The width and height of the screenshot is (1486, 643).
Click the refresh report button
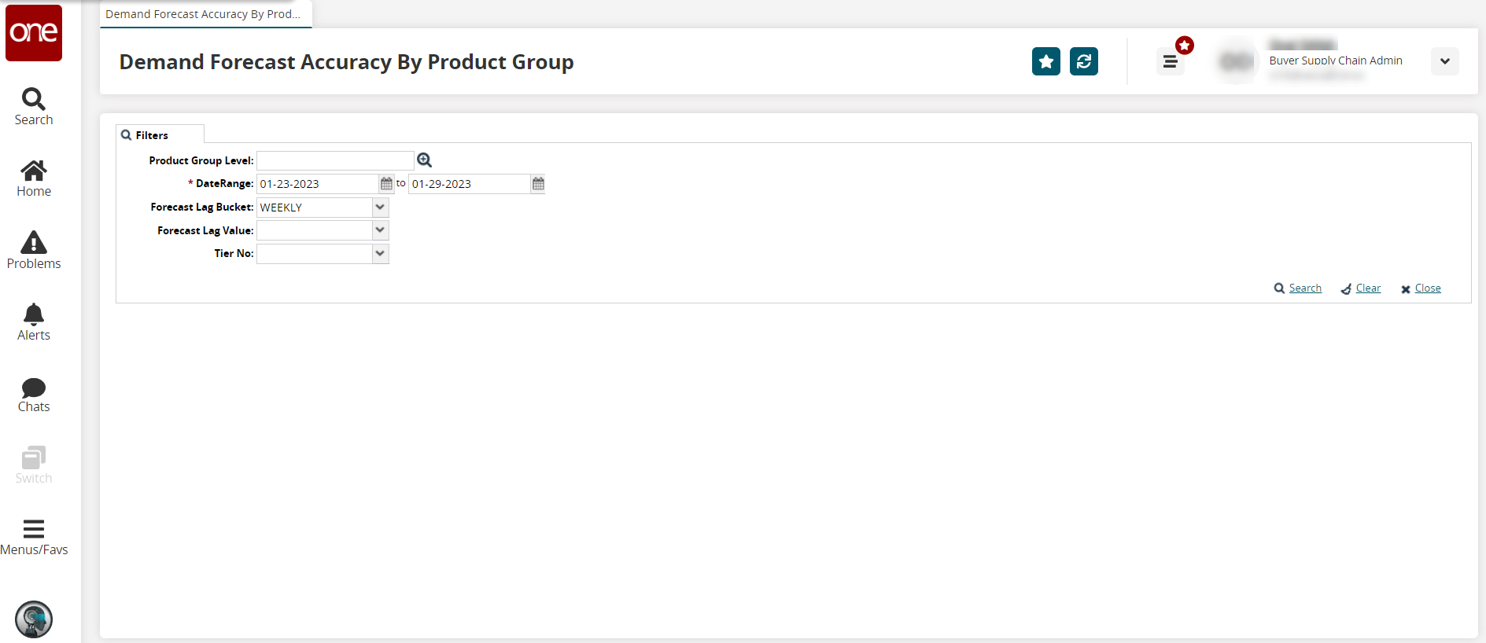coord(1083,61)
